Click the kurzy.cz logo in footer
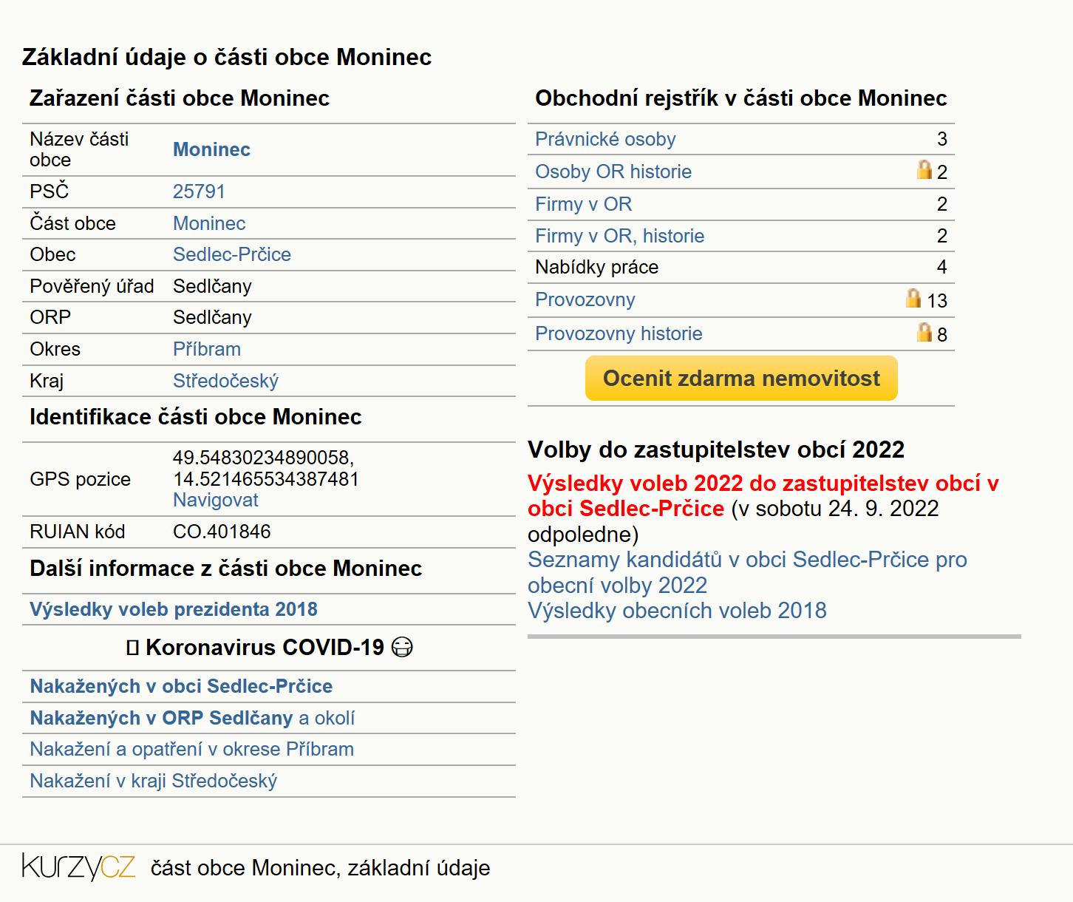The width and height of the screenshot is (1073, 902). [79, 867]
